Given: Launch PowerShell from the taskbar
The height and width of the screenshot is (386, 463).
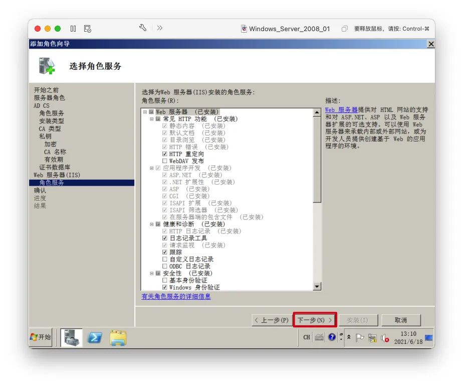Looking at the screenshot, I should pos(95,337).
